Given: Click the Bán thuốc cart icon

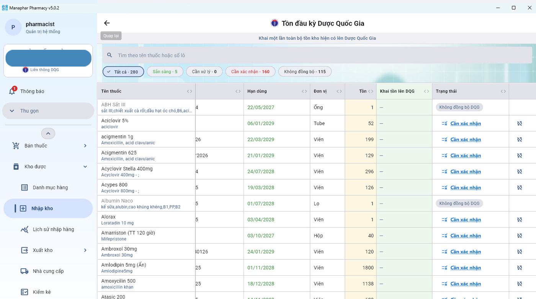Looking at the screenshot, I should (16, 146).
